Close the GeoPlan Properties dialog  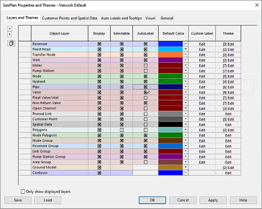pos(257,5)
